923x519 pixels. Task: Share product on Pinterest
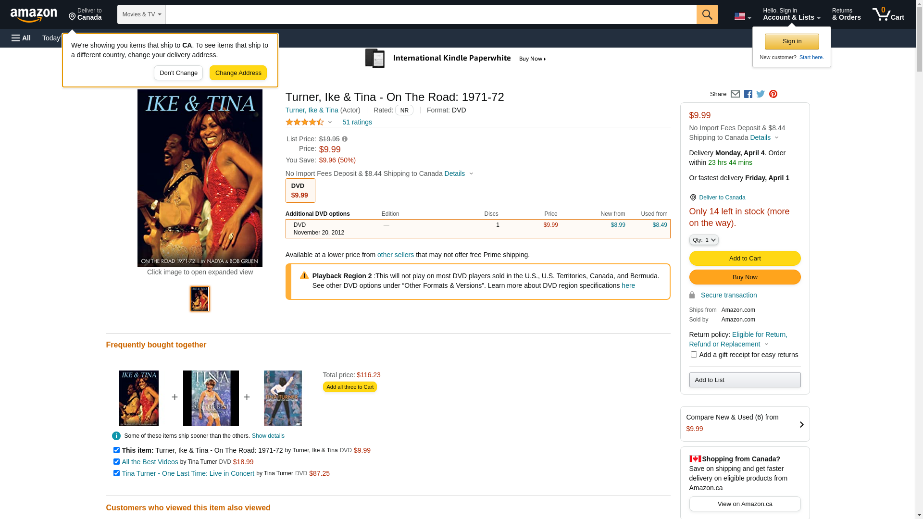(773, 94)
